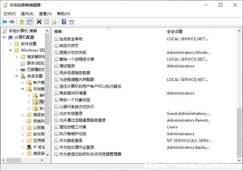The image size is (243, 171).
Task: Sort by the 策略 column header
Action: 109,31
